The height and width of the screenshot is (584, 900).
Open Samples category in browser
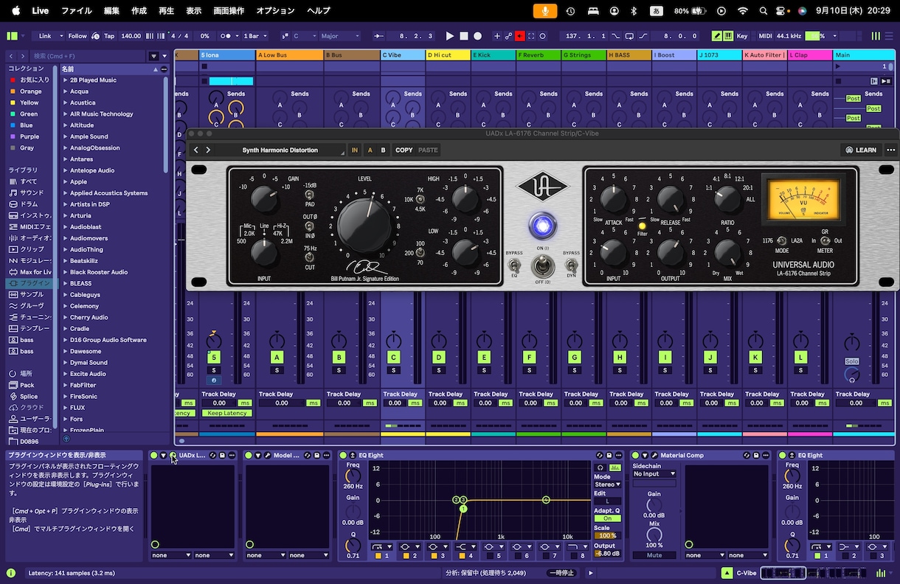[31, 294]
